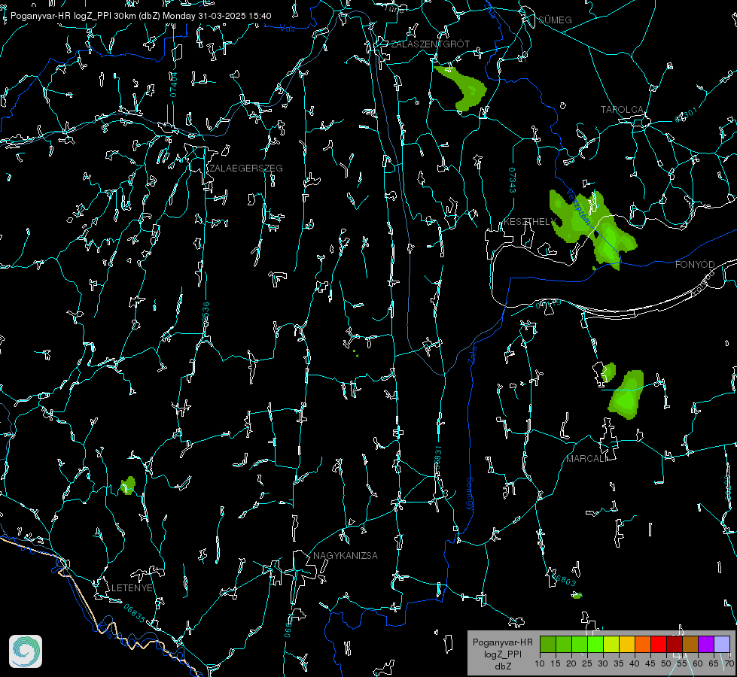Image resolution: width=737 pixels, height=677 pixels.
Task: Select the 60–65 dBZ purple swatch
Action: (x=706, y=644)
